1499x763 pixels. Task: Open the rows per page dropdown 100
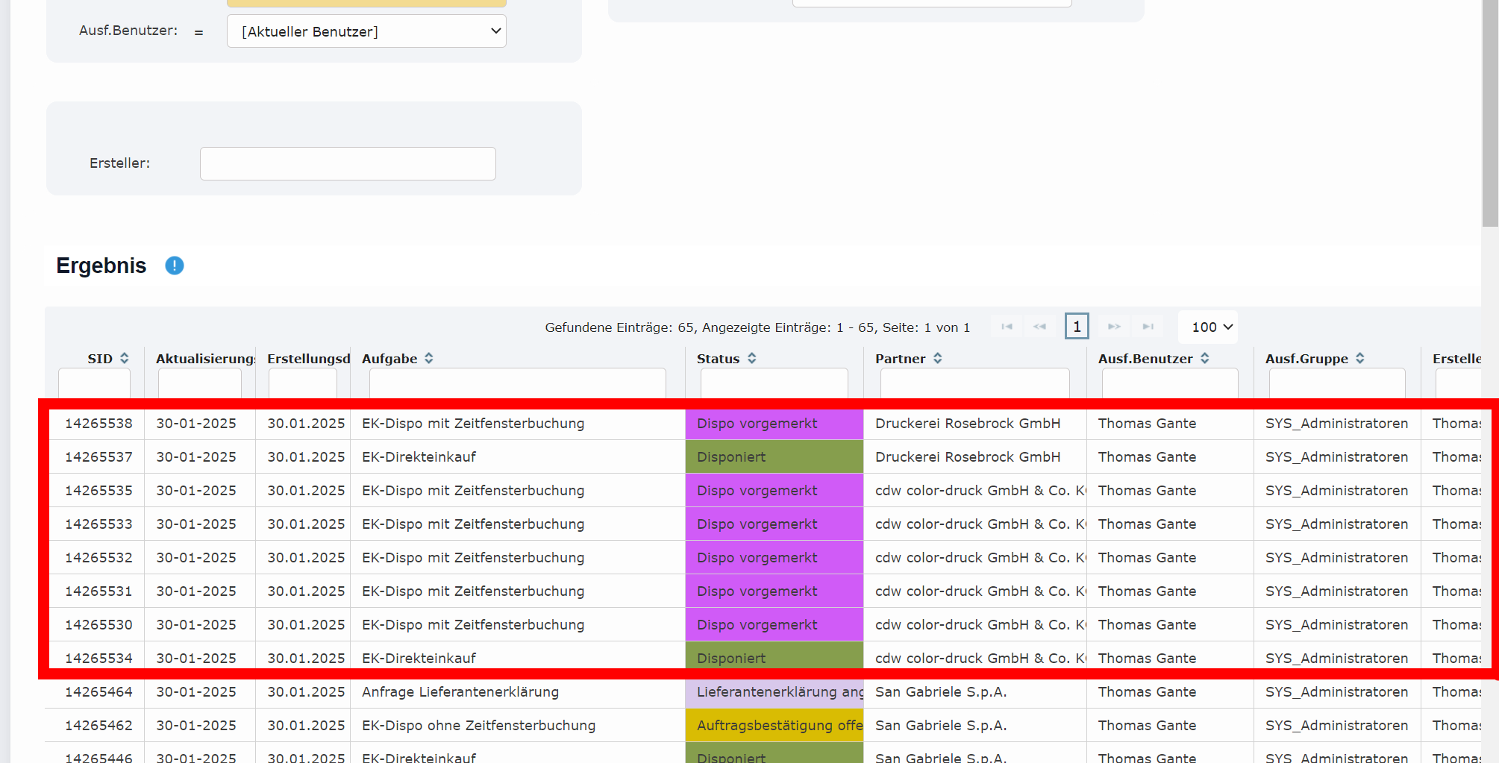point(1210,327)
